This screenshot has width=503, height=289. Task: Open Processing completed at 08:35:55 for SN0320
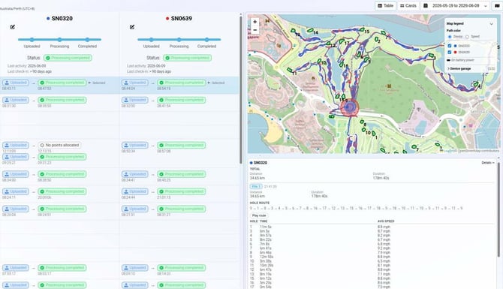point(62,100)
